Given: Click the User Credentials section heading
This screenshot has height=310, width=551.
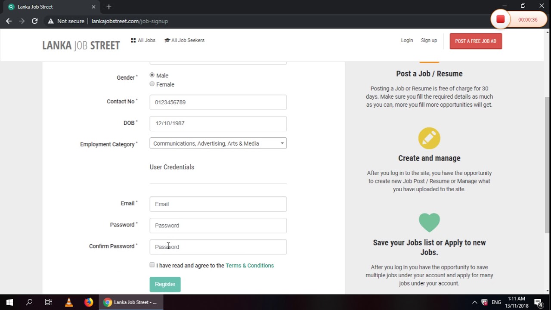Looking at the screenshot, I should (172, 167).
